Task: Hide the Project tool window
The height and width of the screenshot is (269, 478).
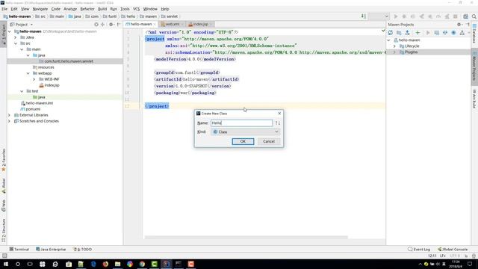Action: click(119, 25)
